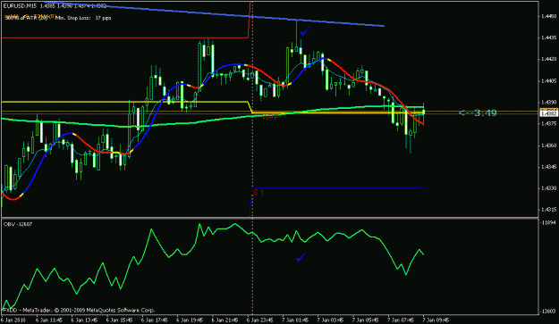
Task: Click the 1.4405 price axis label
Action: coord(548,80)
